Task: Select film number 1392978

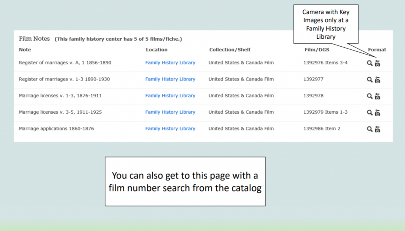Action: click(x=313, y=96)
